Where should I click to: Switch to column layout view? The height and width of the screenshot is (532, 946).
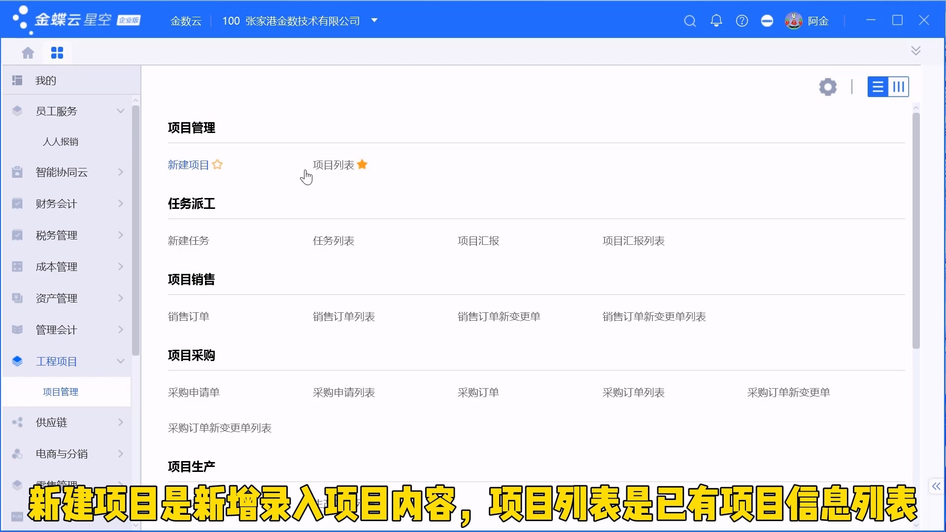tap(899, 87)
